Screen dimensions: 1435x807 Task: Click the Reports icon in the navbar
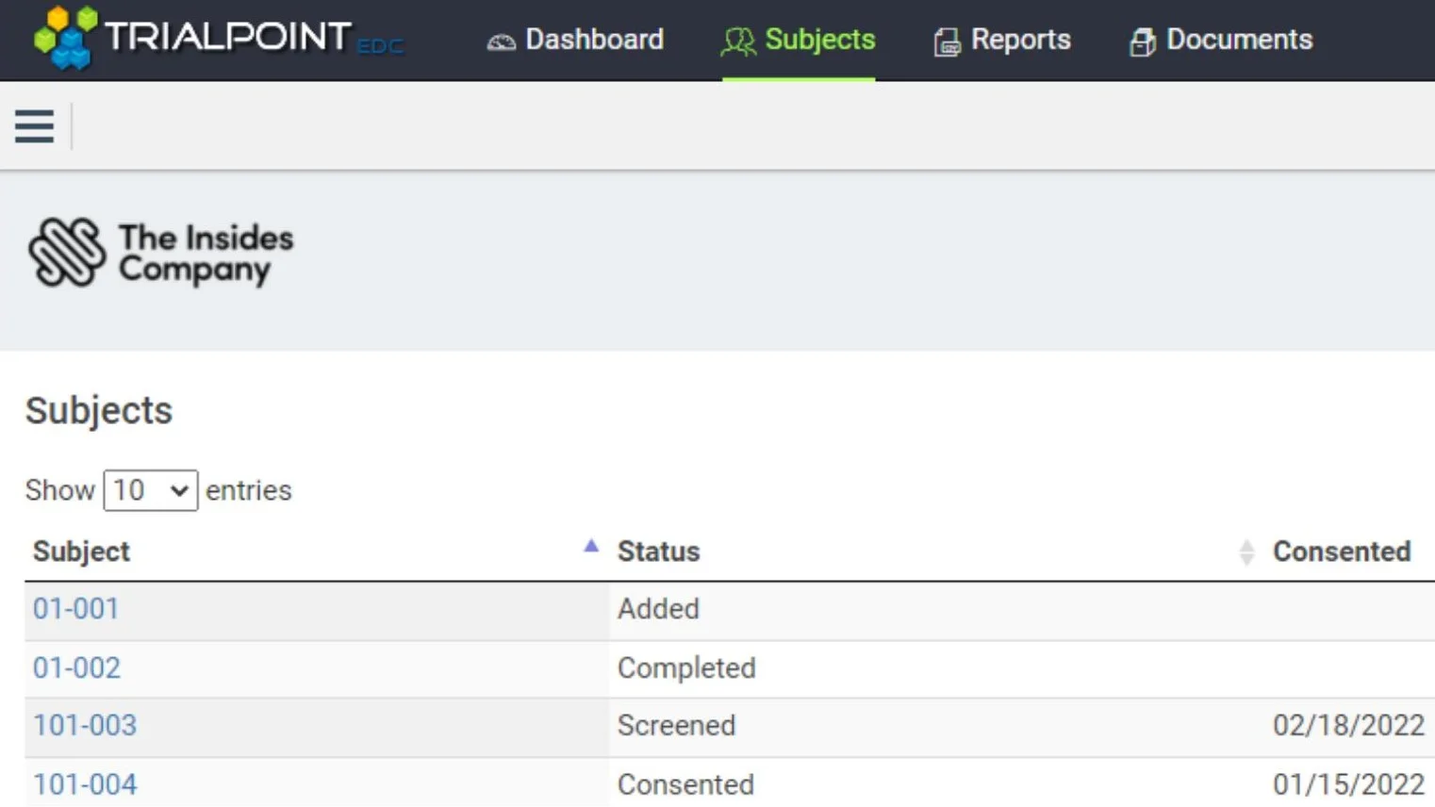pyautogui.click(x=946, y=41)
